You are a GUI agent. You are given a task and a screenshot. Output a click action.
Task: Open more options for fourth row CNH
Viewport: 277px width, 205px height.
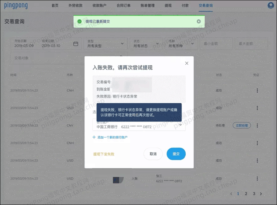(x=257, y=143)
